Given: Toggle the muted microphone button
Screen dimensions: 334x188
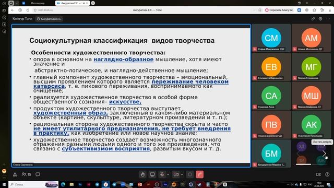Looking at the screenshot, I should click(x=162, y=174).
